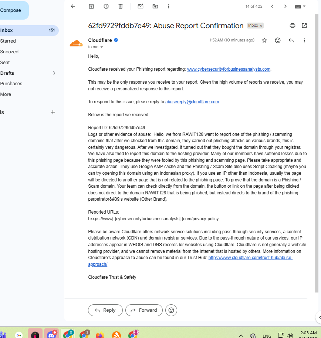Click the Forward button
The height and width of the screenshot is (338, 321).
[144, 310]
